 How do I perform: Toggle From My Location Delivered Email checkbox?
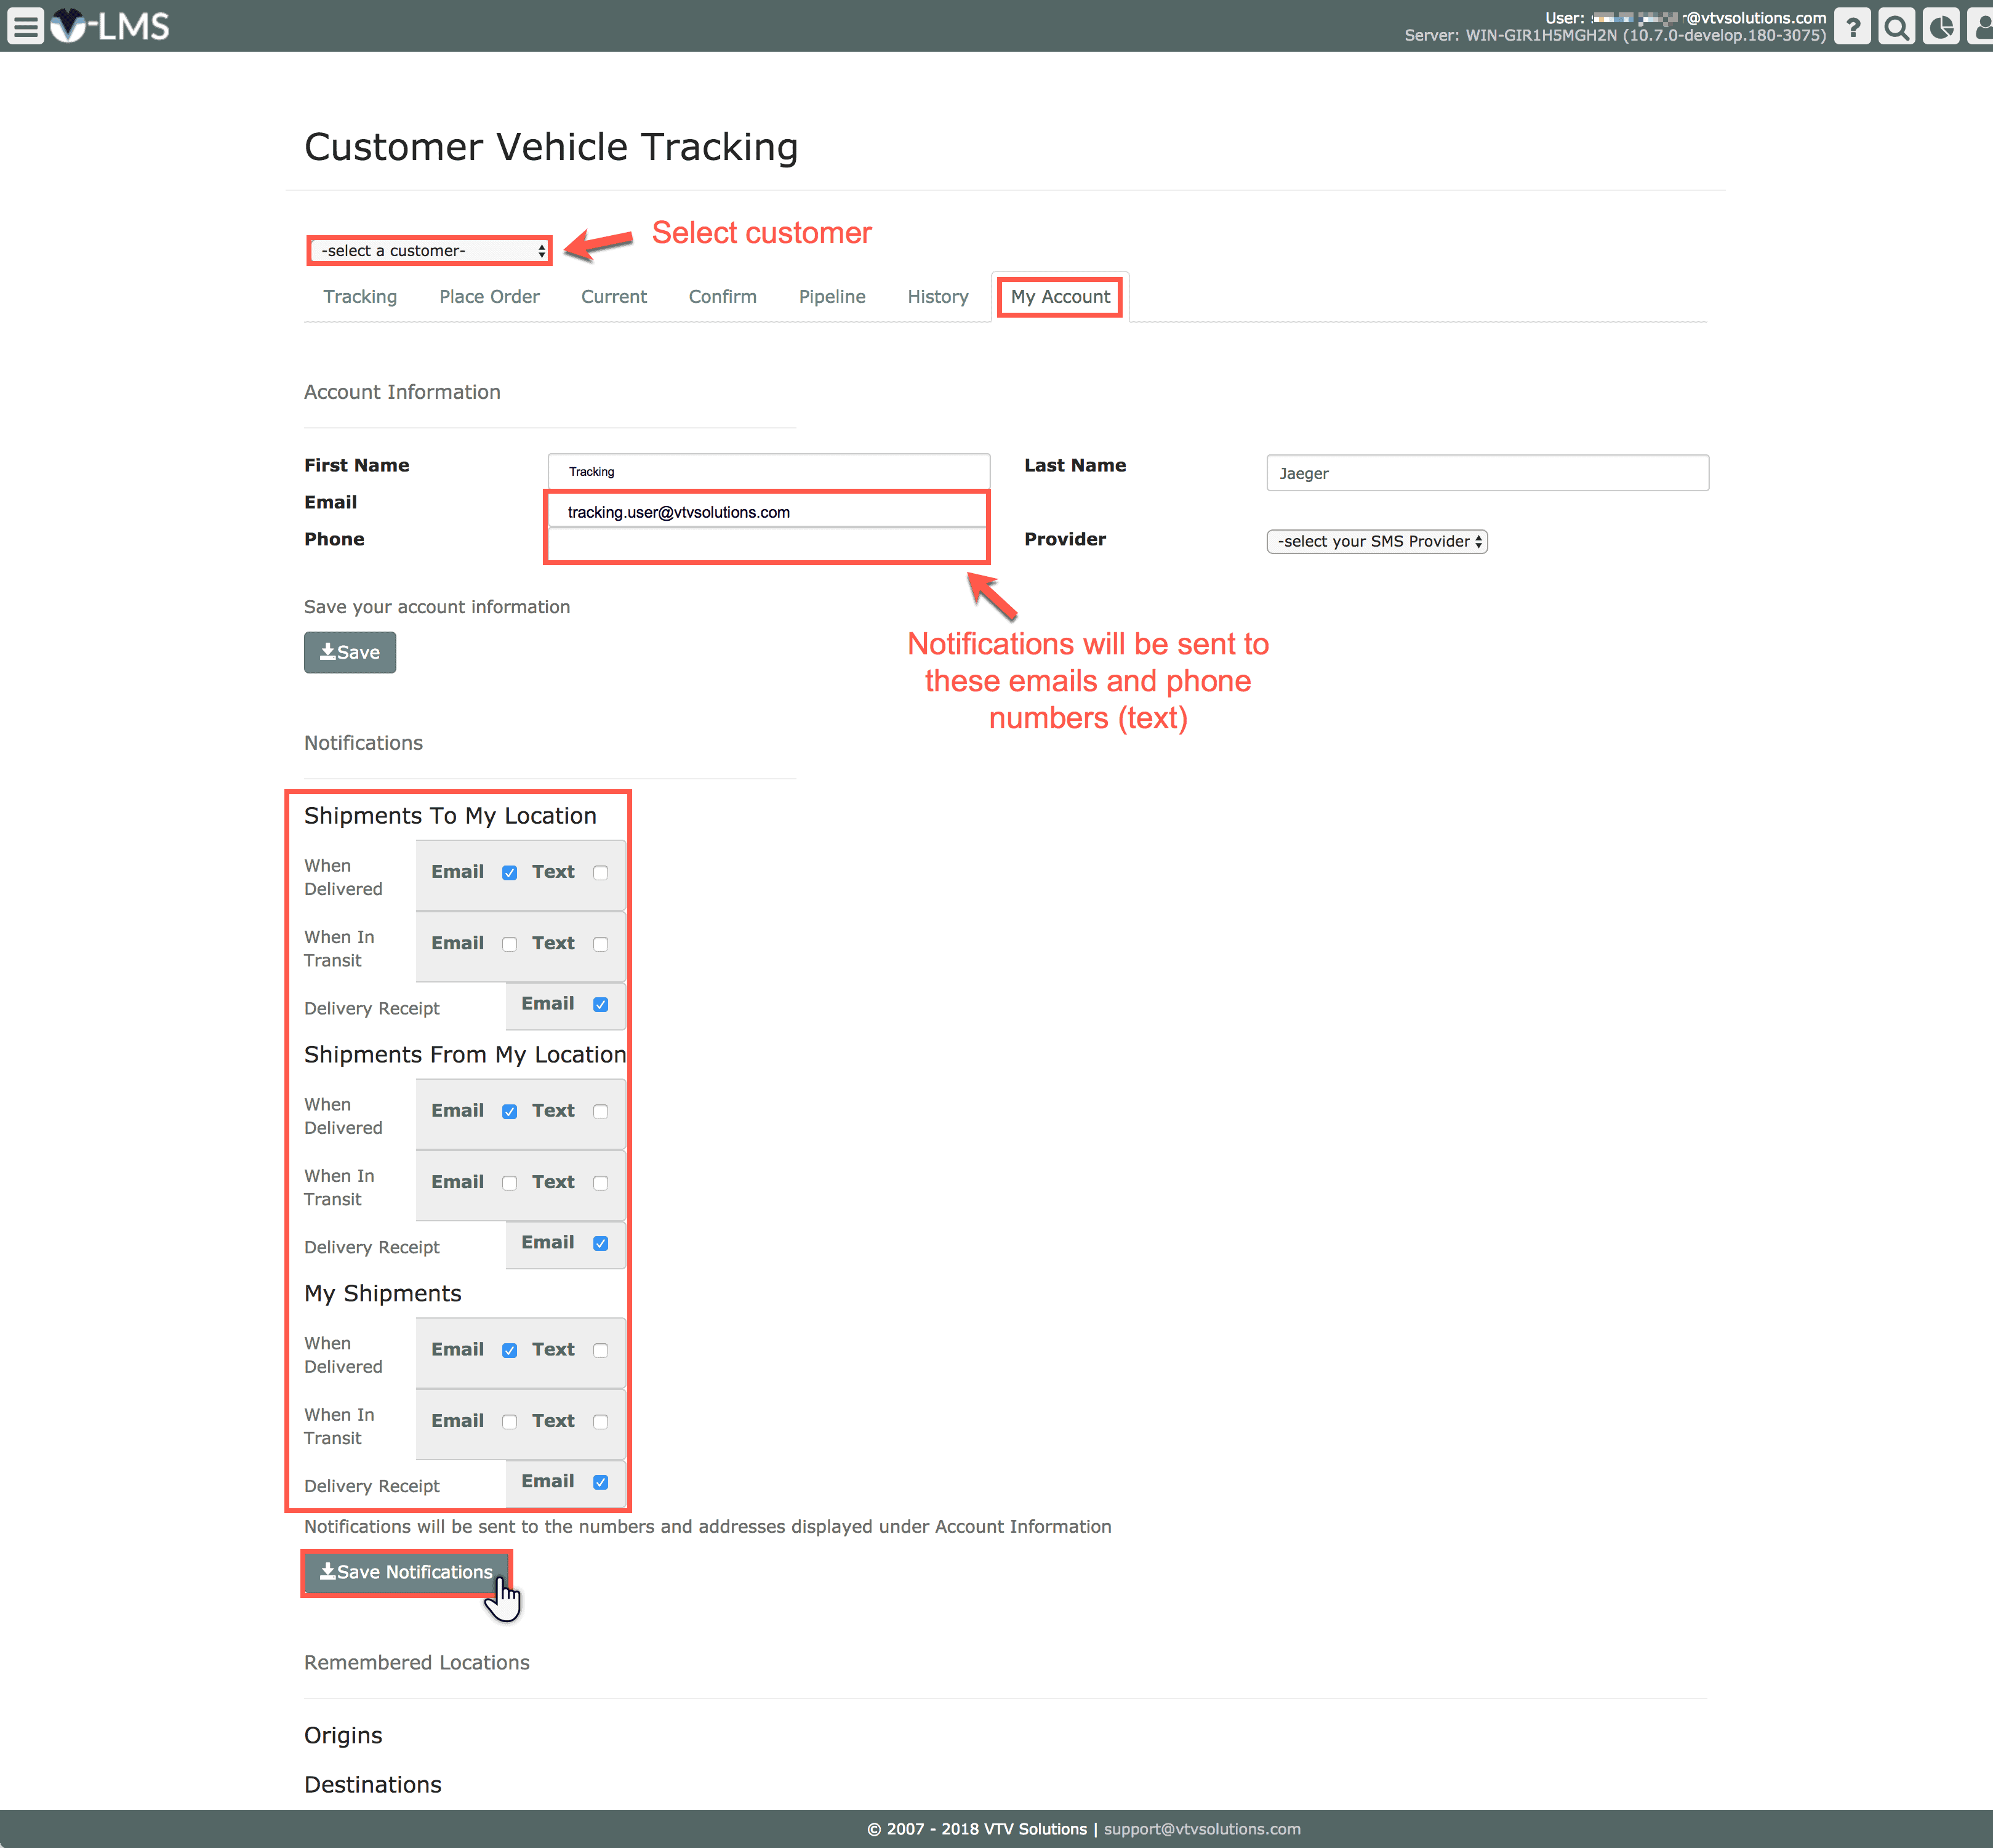tap(509, 1112)
